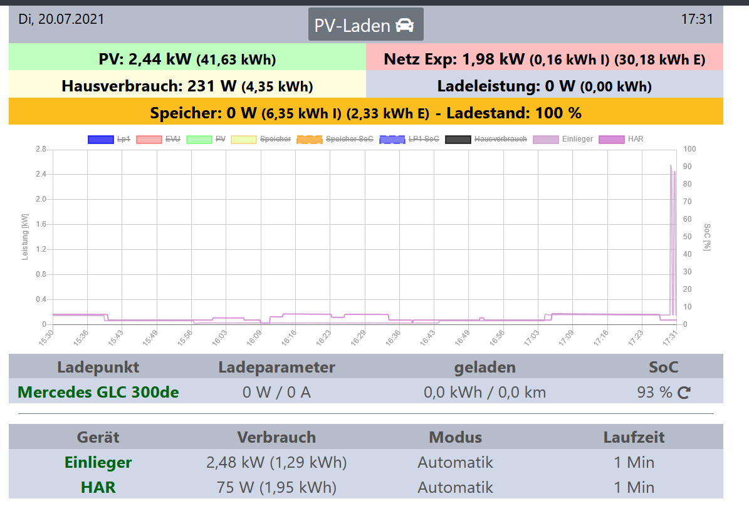This screenshot has width=749, height=526.
Task: Enable Speicher series in chart legend
Action: coord(261,139)
